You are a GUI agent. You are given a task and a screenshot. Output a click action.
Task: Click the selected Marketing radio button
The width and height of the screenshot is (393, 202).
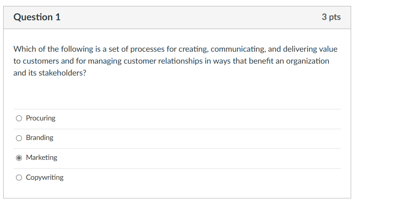coord(19,158)
